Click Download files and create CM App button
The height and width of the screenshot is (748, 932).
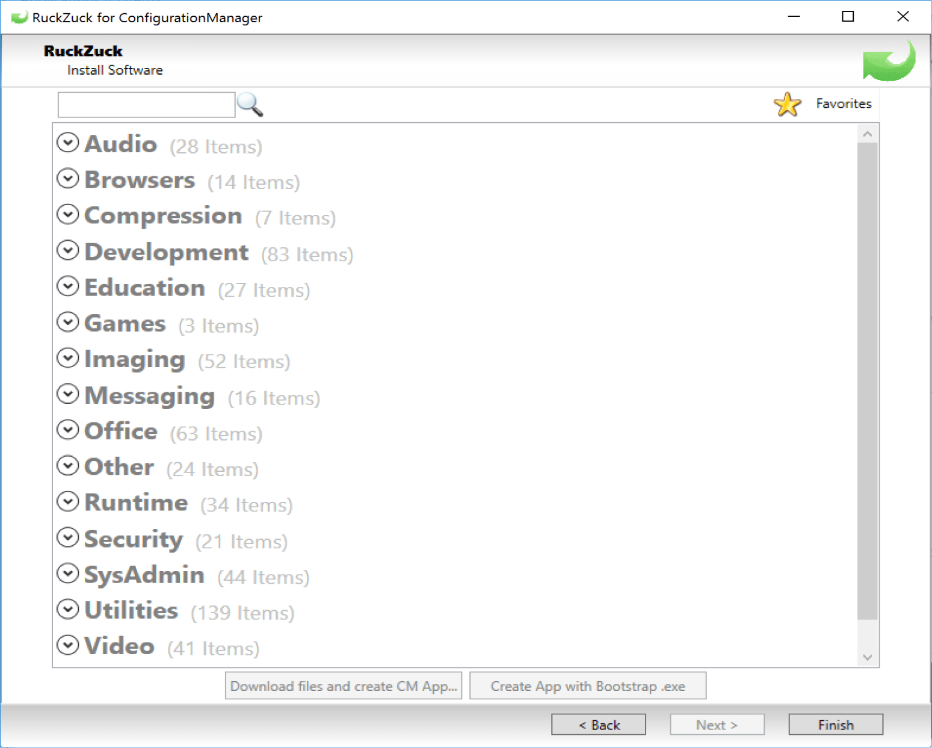point(344,686)
